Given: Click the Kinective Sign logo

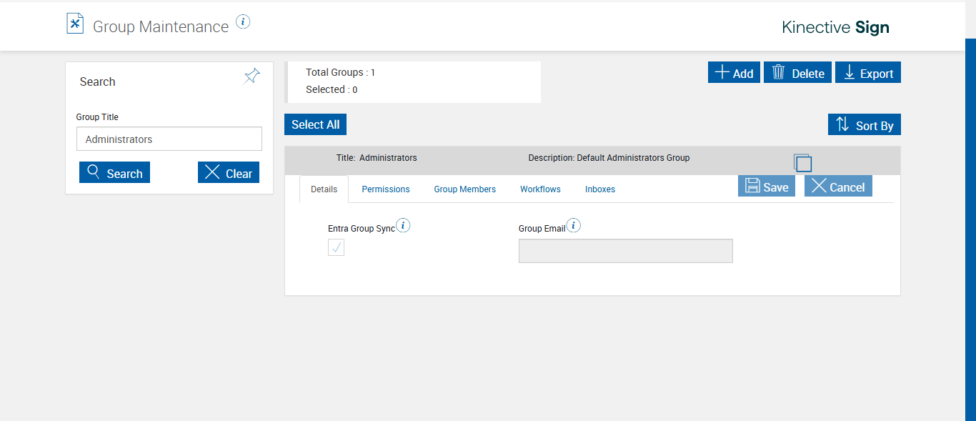Looking at the screenshot, I should (x=835, y=28).
